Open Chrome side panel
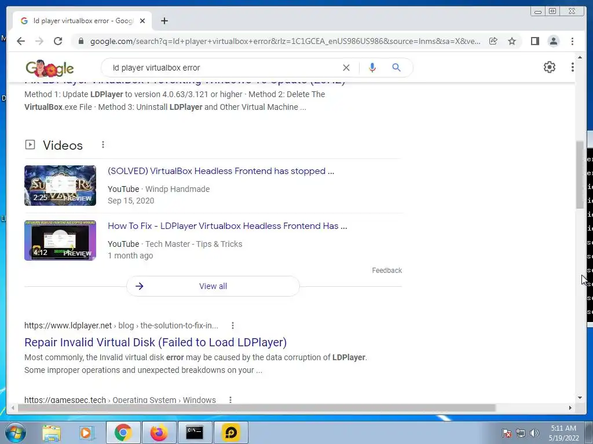593x444 pixels. (535, 41)
